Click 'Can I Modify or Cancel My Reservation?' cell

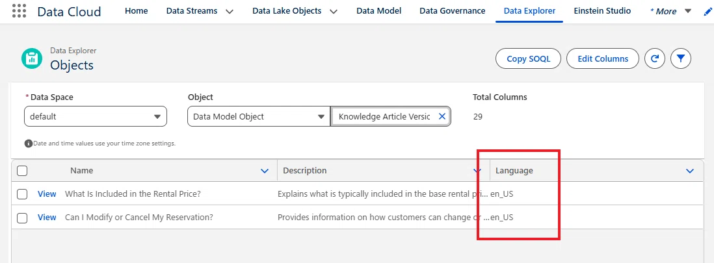click(x=139, y=218)
